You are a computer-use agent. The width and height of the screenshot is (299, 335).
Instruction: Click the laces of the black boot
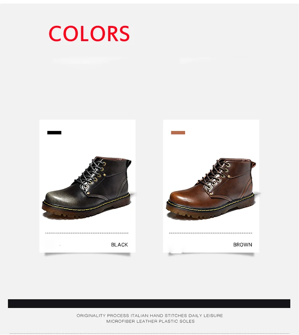tap(90, 172)
